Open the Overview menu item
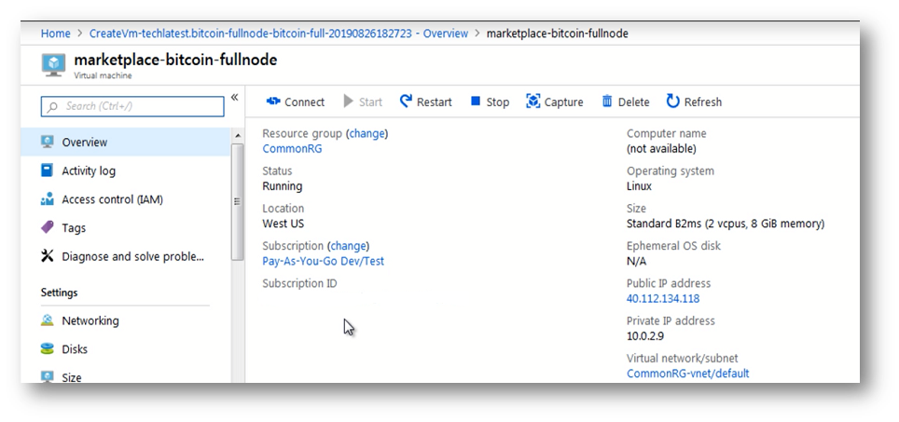 point(126,142)
